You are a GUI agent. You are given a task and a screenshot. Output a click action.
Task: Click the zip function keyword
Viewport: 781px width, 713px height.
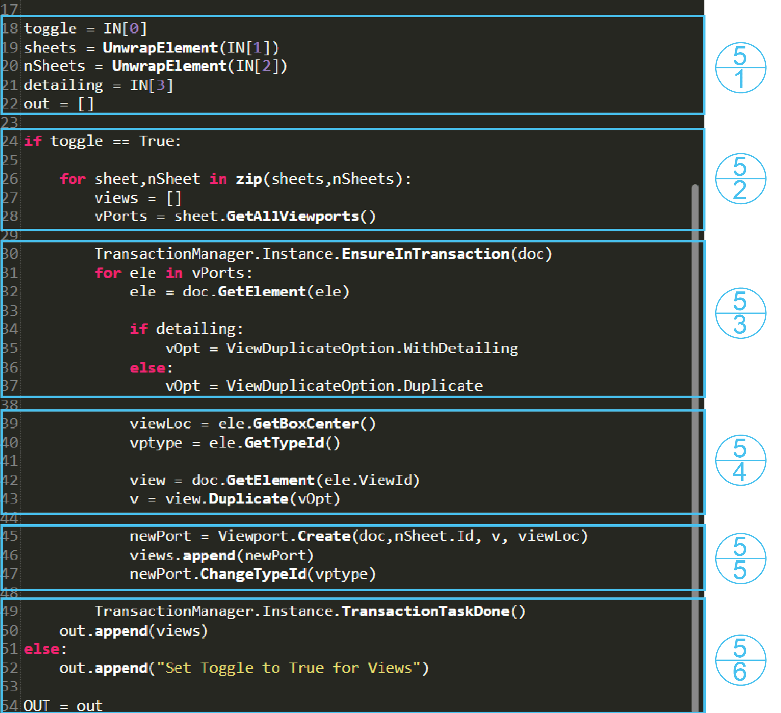coord(249,179)
